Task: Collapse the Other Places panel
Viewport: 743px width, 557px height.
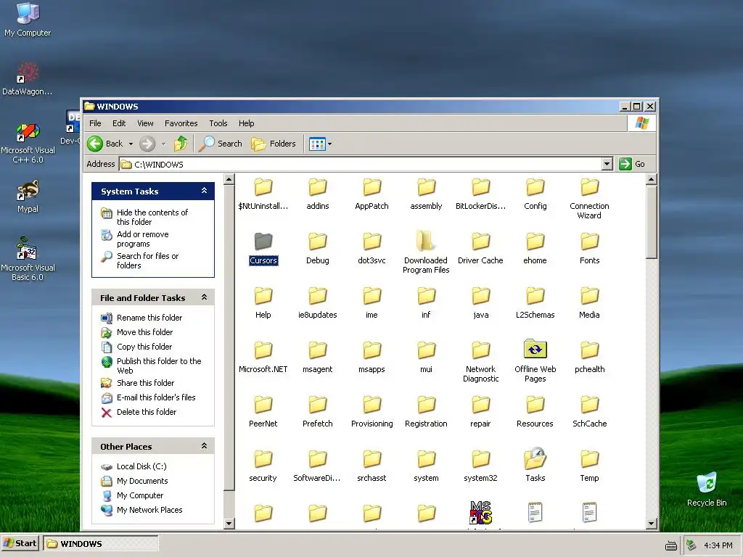Action: [204, 446]
